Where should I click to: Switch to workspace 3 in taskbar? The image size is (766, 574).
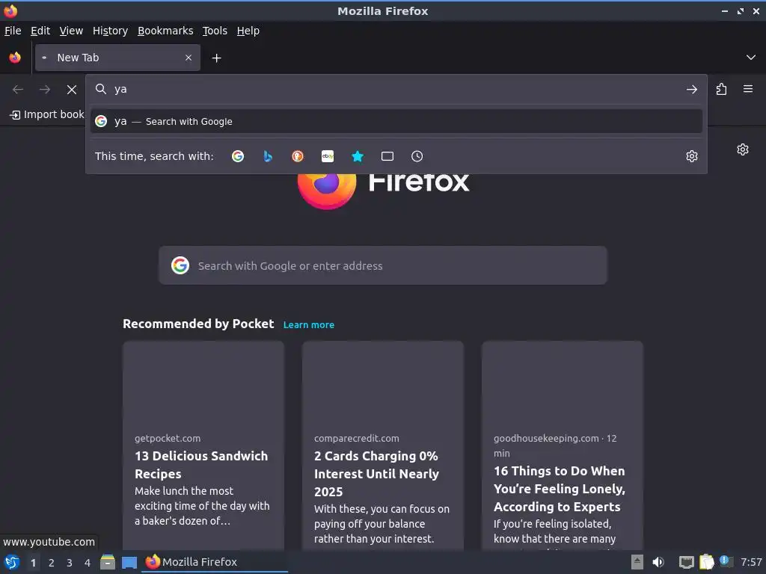pyautogui.click(x=70, y=563)
